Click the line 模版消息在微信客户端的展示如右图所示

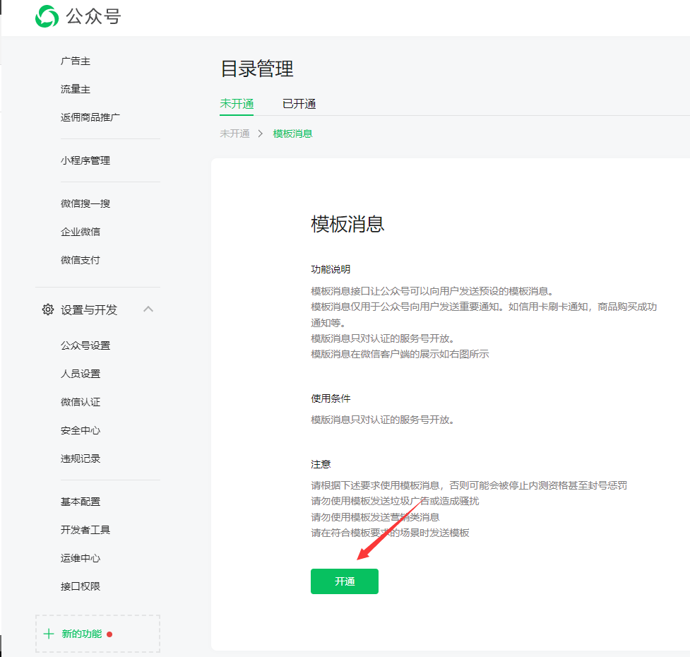click(400, 354)
